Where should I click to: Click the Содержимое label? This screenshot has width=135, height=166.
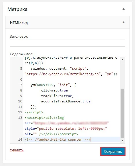22,54
